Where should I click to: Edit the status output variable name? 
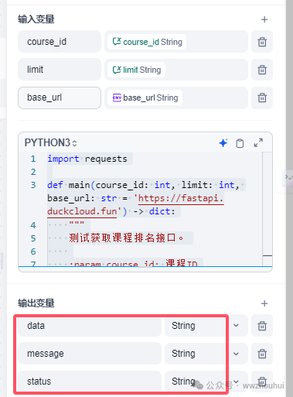pyautogui.click(x=90, y=382)
